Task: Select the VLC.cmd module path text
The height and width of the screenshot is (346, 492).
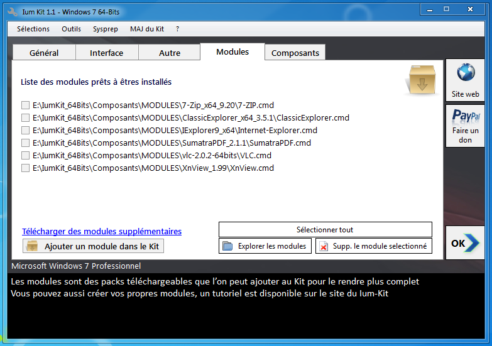Action: coord(152,155)
